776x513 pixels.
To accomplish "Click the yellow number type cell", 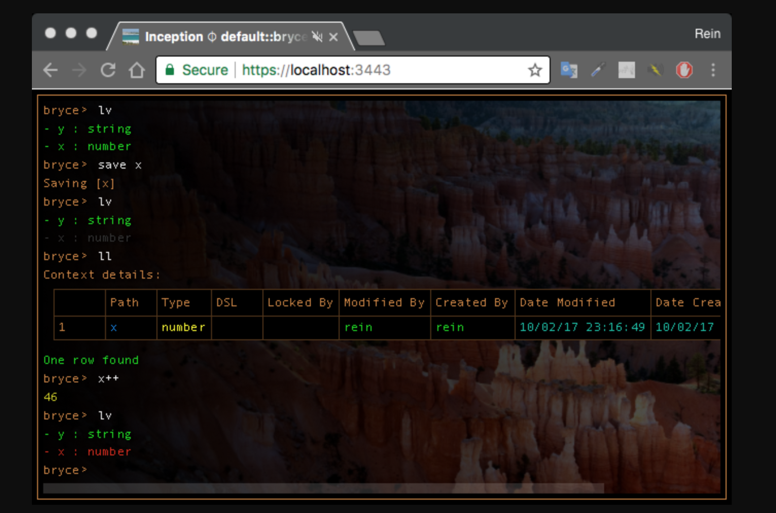I will pyautogui.click(x=183, y=327).
